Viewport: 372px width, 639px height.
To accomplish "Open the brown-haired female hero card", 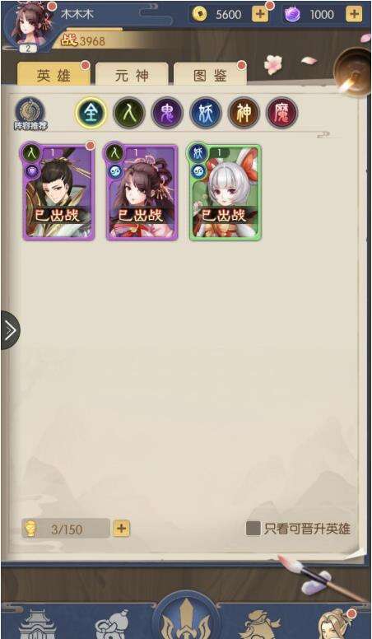I will pyautogui.click(x=142, y=193).
